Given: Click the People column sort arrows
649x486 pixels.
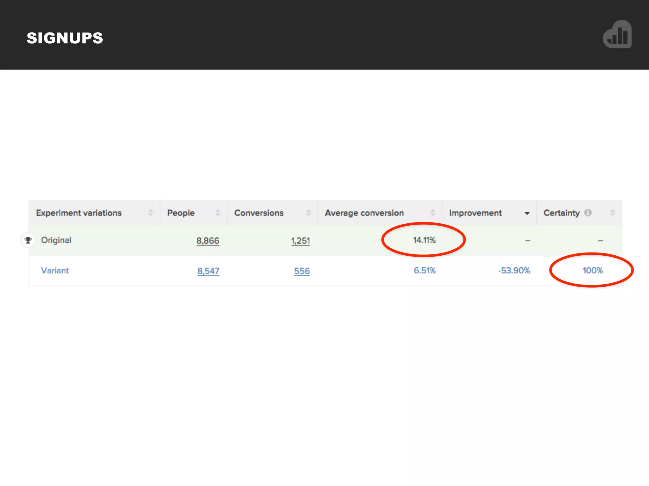Looking at the screenshot, I should click(x=218, y=213).
